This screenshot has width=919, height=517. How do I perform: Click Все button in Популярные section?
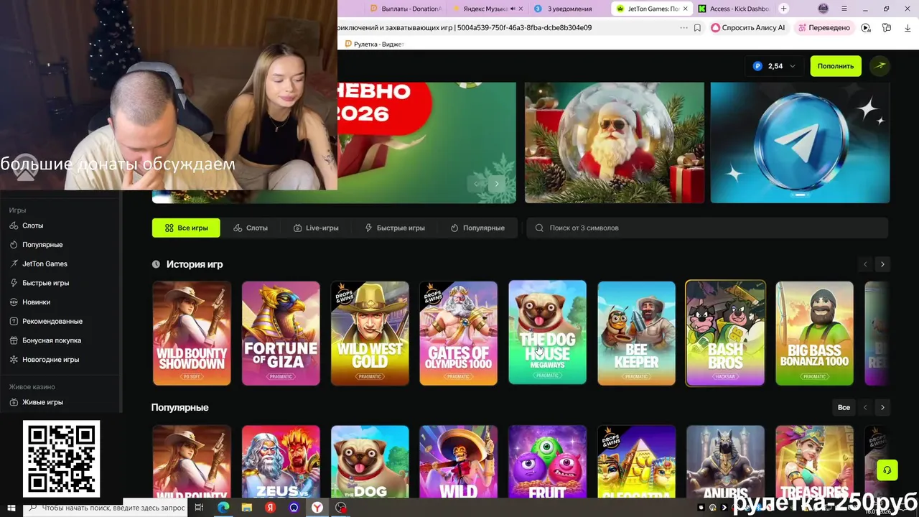tap(844, 407)
